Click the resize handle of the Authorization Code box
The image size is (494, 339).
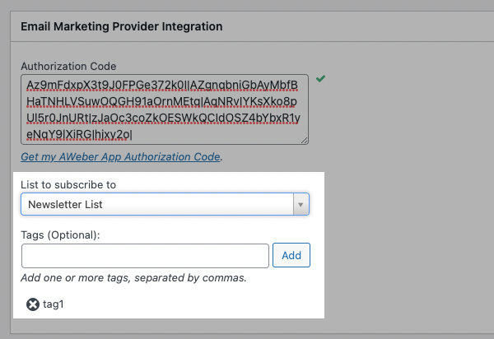tap(305, 141)
